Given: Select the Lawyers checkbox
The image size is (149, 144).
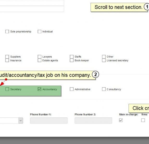Looking at the screenshot, I should point(39,57).
